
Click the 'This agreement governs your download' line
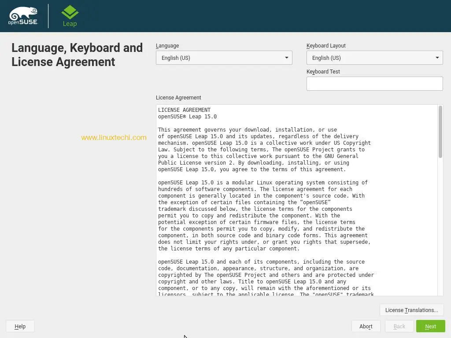point(248,130)
